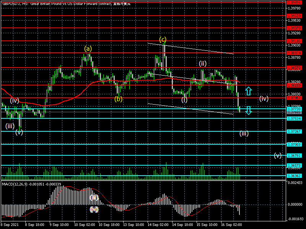Click the 1.38780 price scale value
306x229 pixels.
pos(294,58)
